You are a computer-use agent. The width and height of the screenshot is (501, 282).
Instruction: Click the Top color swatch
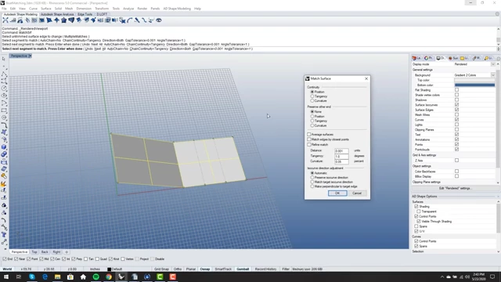(x=474, y=80)
